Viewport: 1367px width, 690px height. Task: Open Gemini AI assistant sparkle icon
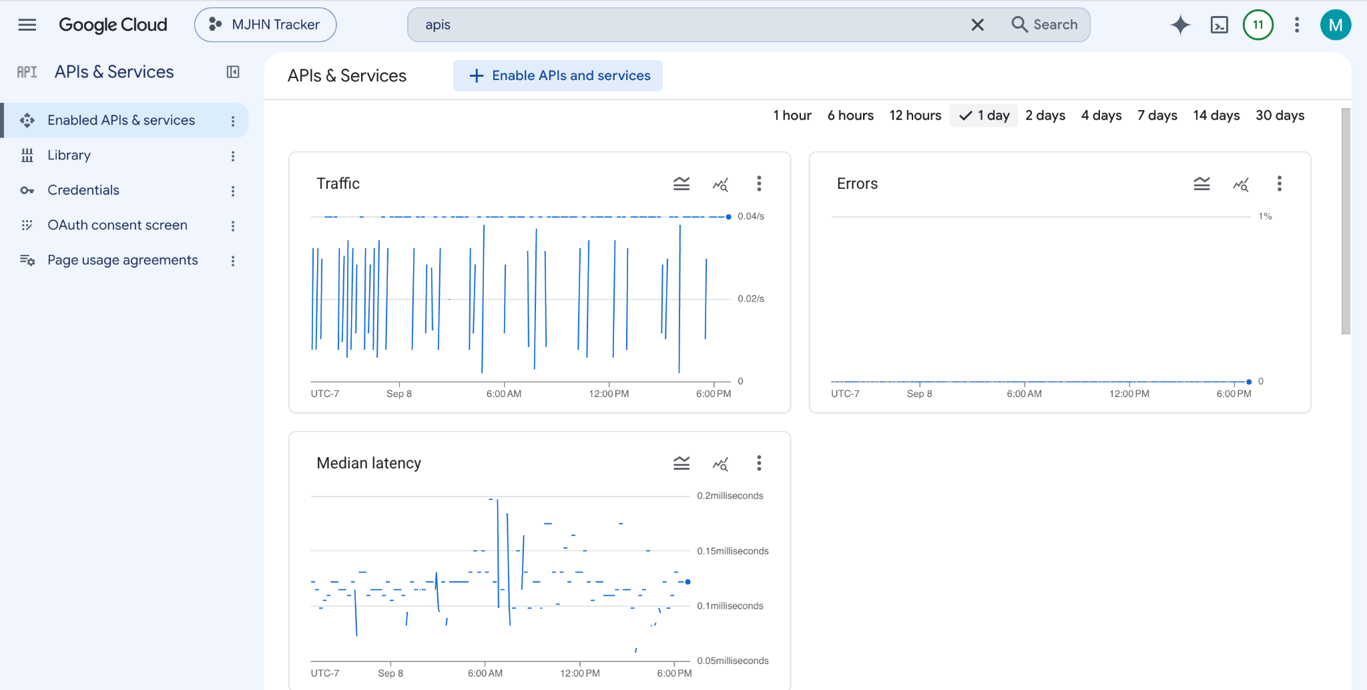[x=1180, y=25]
